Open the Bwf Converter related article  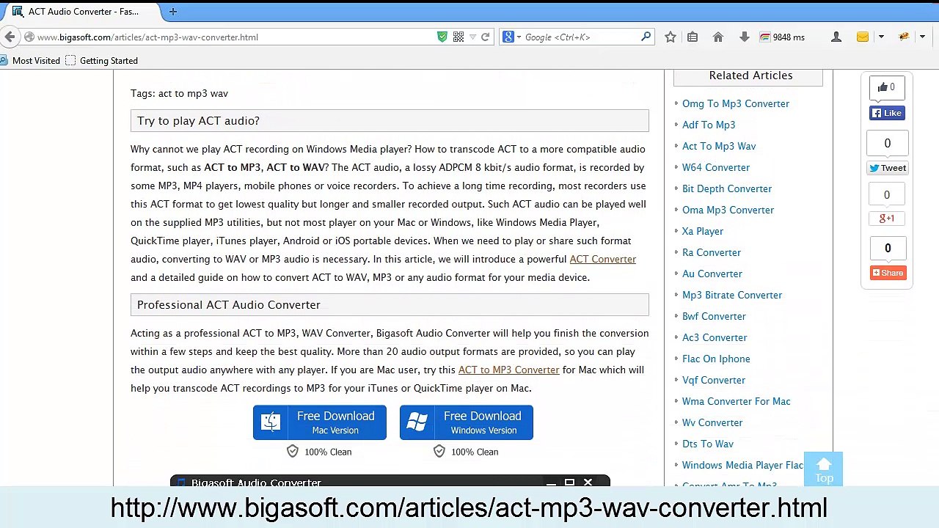coord(714,316)
